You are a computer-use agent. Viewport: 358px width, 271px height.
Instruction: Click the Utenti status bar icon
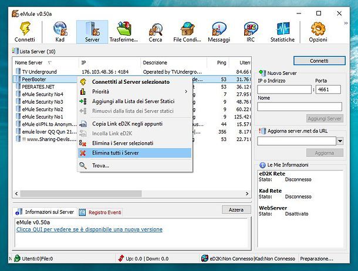pyautogui.click(x=17, y=259)
